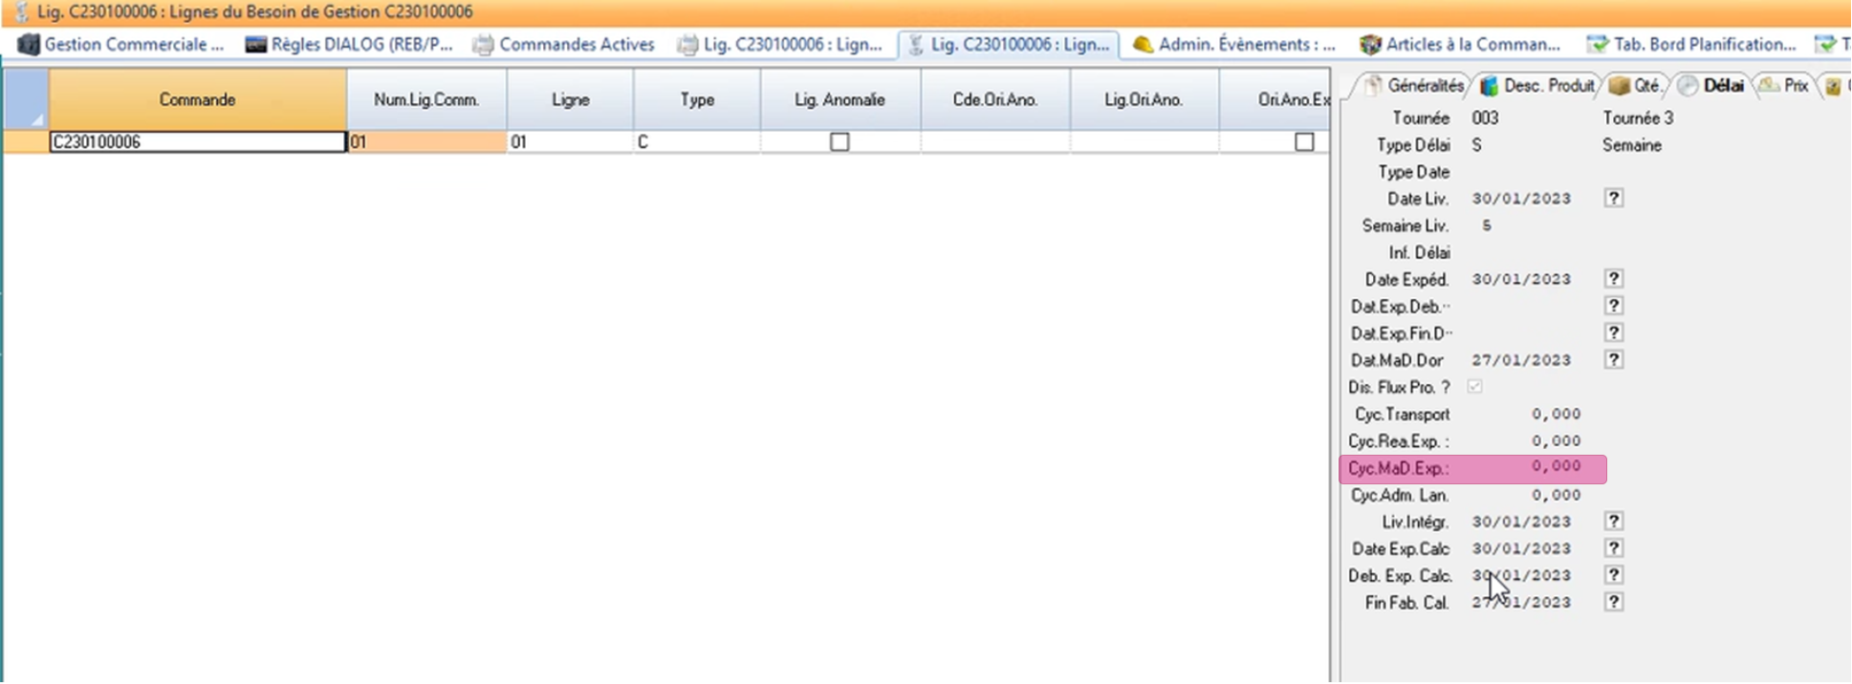Click the question button beside Fin Fab. Cal.
The width and height of the screenshot is (1852, 684).
click(x=1614, y=603)
